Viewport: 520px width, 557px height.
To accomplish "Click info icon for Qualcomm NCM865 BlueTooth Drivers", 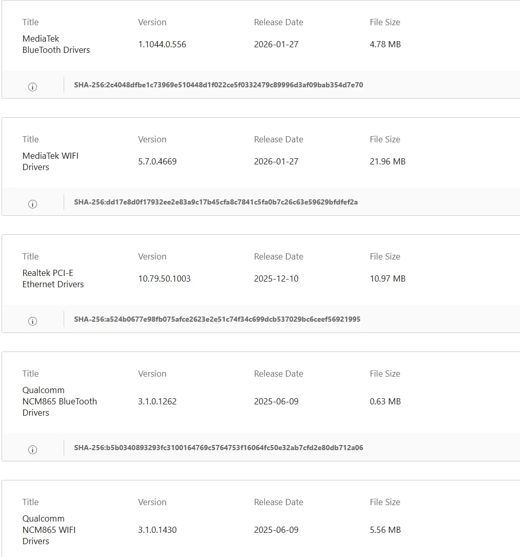I will click(x=32, y=450).
